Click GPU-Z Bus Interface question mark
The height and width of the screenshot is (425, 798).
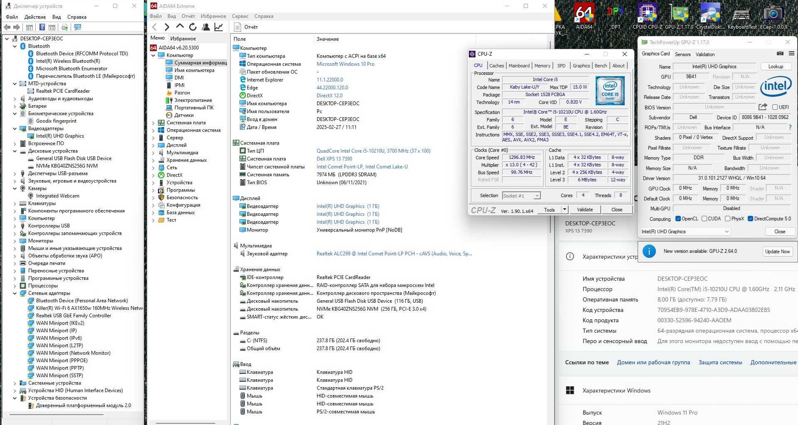coord(790,127)
